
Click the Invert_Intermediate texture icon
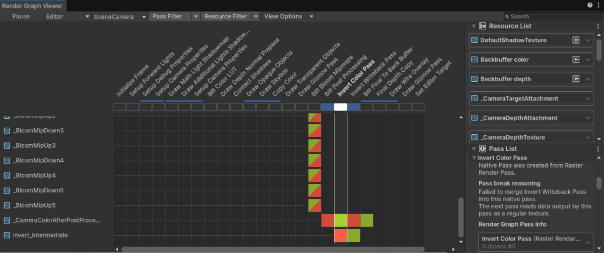coord(7,235)
